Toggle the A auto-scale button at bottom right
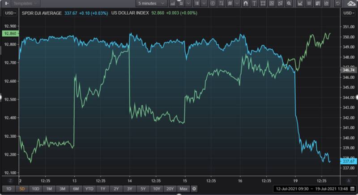Image resolution: width=358 pixels, height=195 pixels. [x=349, y=180]
